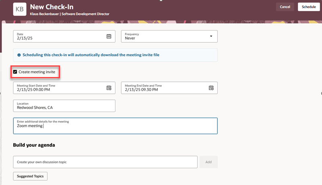Click the Location field with Redwood Shores, CA
This screenshot has width=322, height=185.
(x=64, y=106)
